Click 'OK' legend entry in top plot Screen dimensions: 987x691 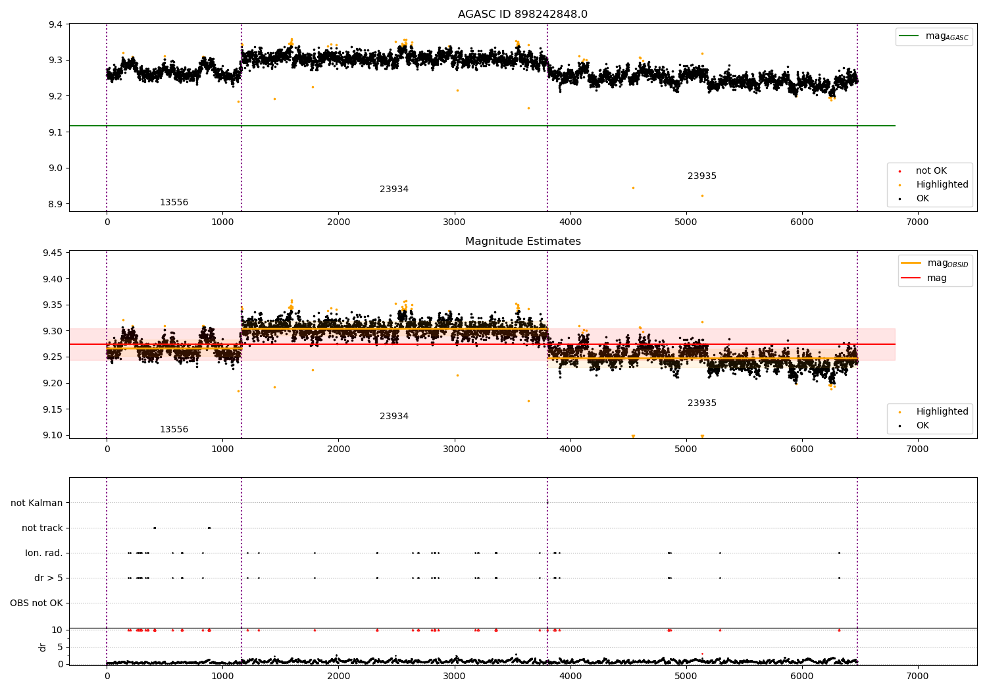(x=914, y=199)
